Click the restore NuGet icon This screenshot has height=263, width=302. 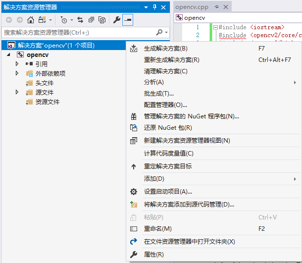click(x=134, y=128)
